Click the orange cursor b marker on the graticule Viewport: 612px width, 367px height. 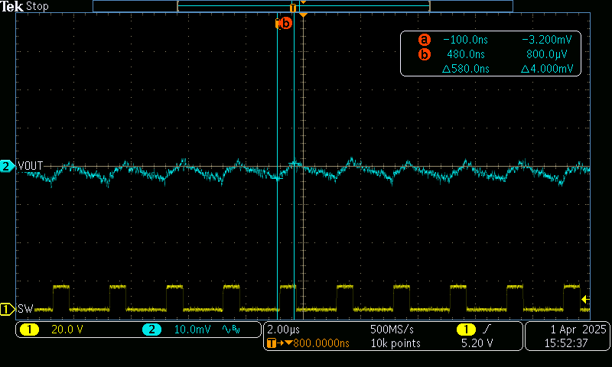click(x=285, y=23)
